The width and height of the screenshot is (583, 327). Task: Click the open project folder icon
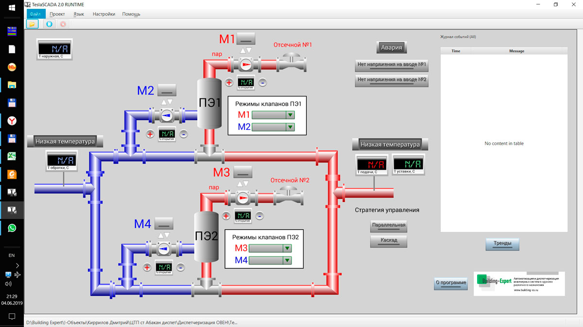[x=32, y=23]
